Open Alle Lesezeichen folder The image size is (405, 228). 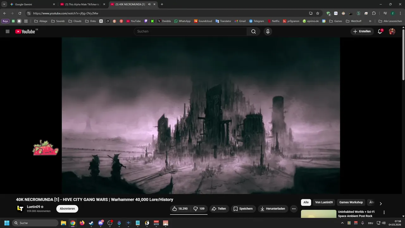[x=390, y=21]
